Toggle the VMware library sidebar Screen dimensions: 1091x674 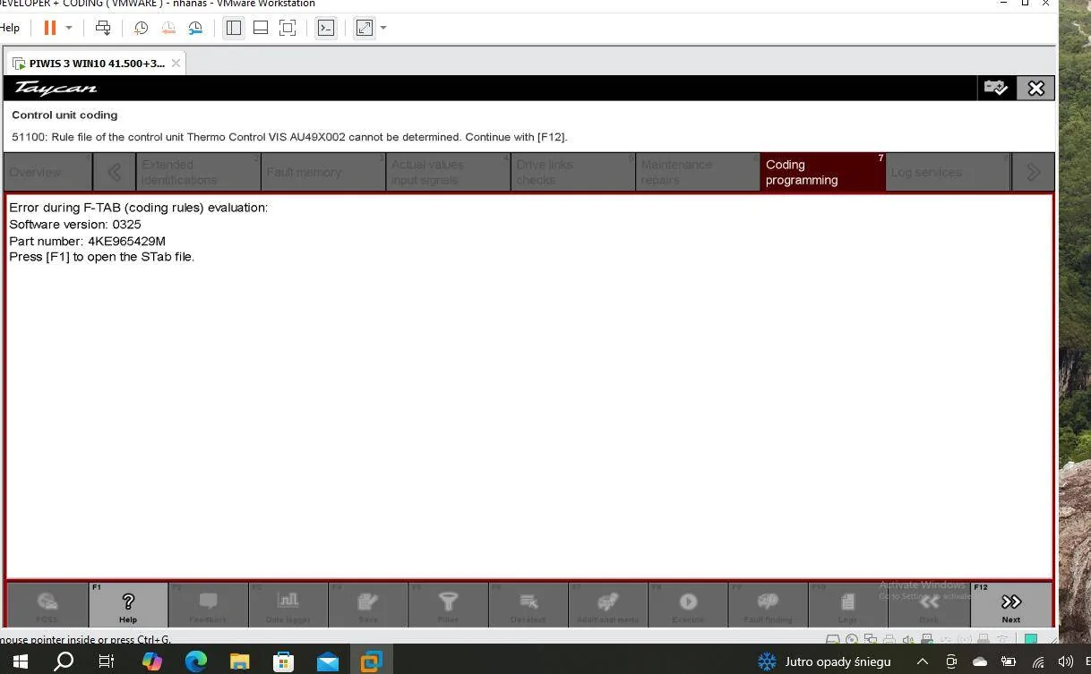tap(234, 28)
